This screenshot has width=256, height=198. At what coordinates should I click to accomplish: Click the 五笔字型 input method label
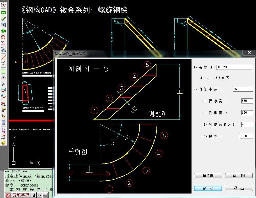click(21, 195)
